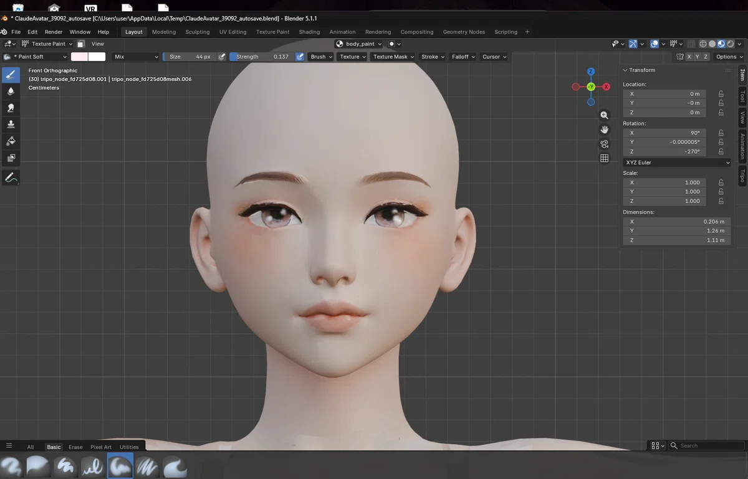
Task: Open the Brush settings popover
Action: [x=320, y=57]
